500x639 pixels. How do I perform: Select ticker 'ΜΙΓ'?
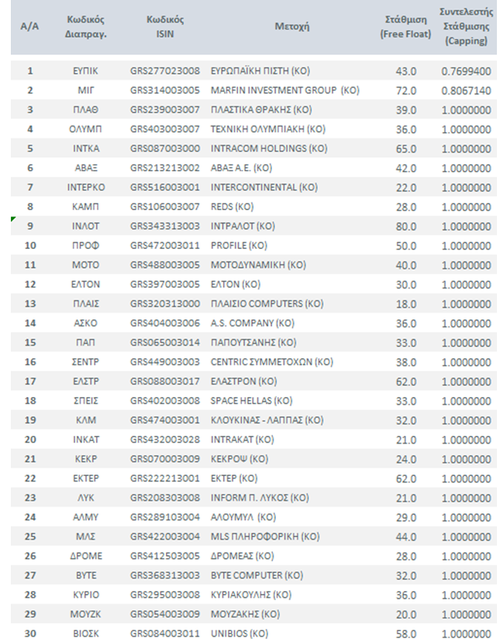[x=85, y=90]
